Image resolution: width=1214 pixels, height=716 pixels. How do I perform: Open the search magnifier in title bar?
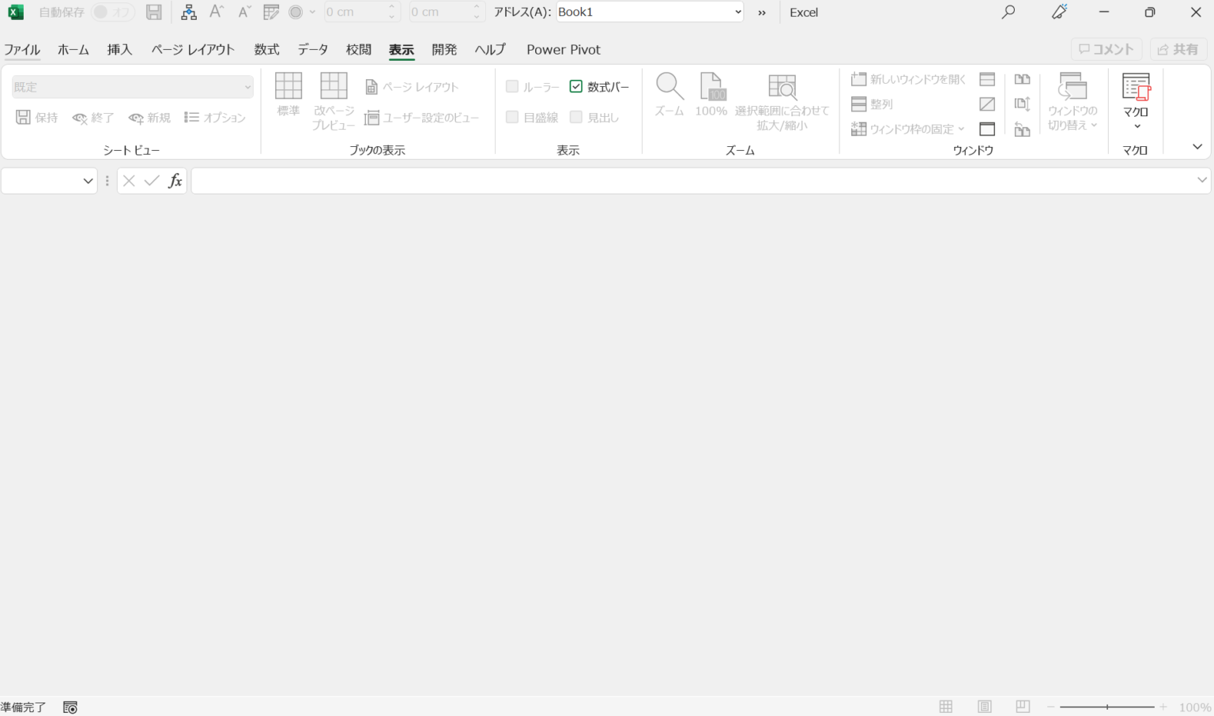1009,12
